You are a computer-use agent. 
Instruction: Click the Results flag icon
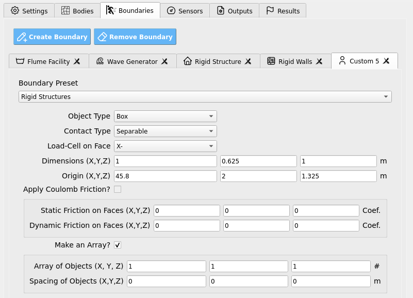point(270,10)
